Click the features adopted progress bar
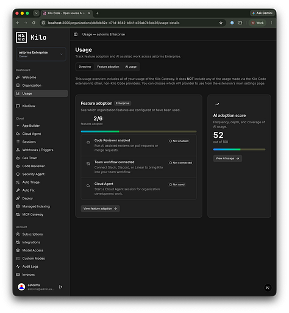 (138, 132)
